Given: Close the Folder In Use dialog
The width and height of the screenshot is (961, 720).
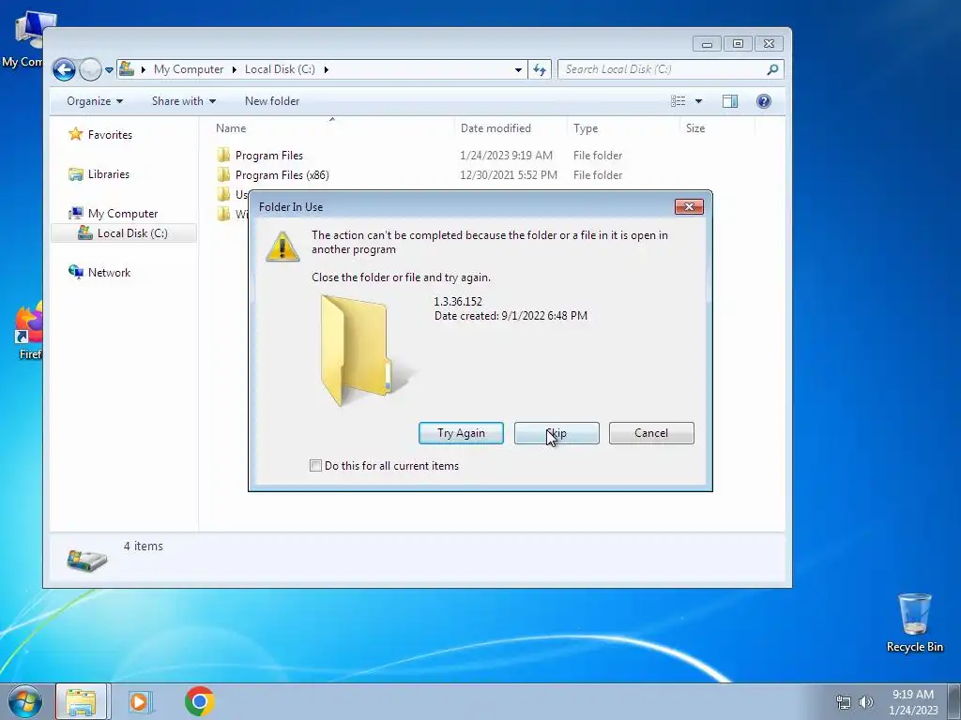Looking at the screenshot, I should (x=689, y=207).
